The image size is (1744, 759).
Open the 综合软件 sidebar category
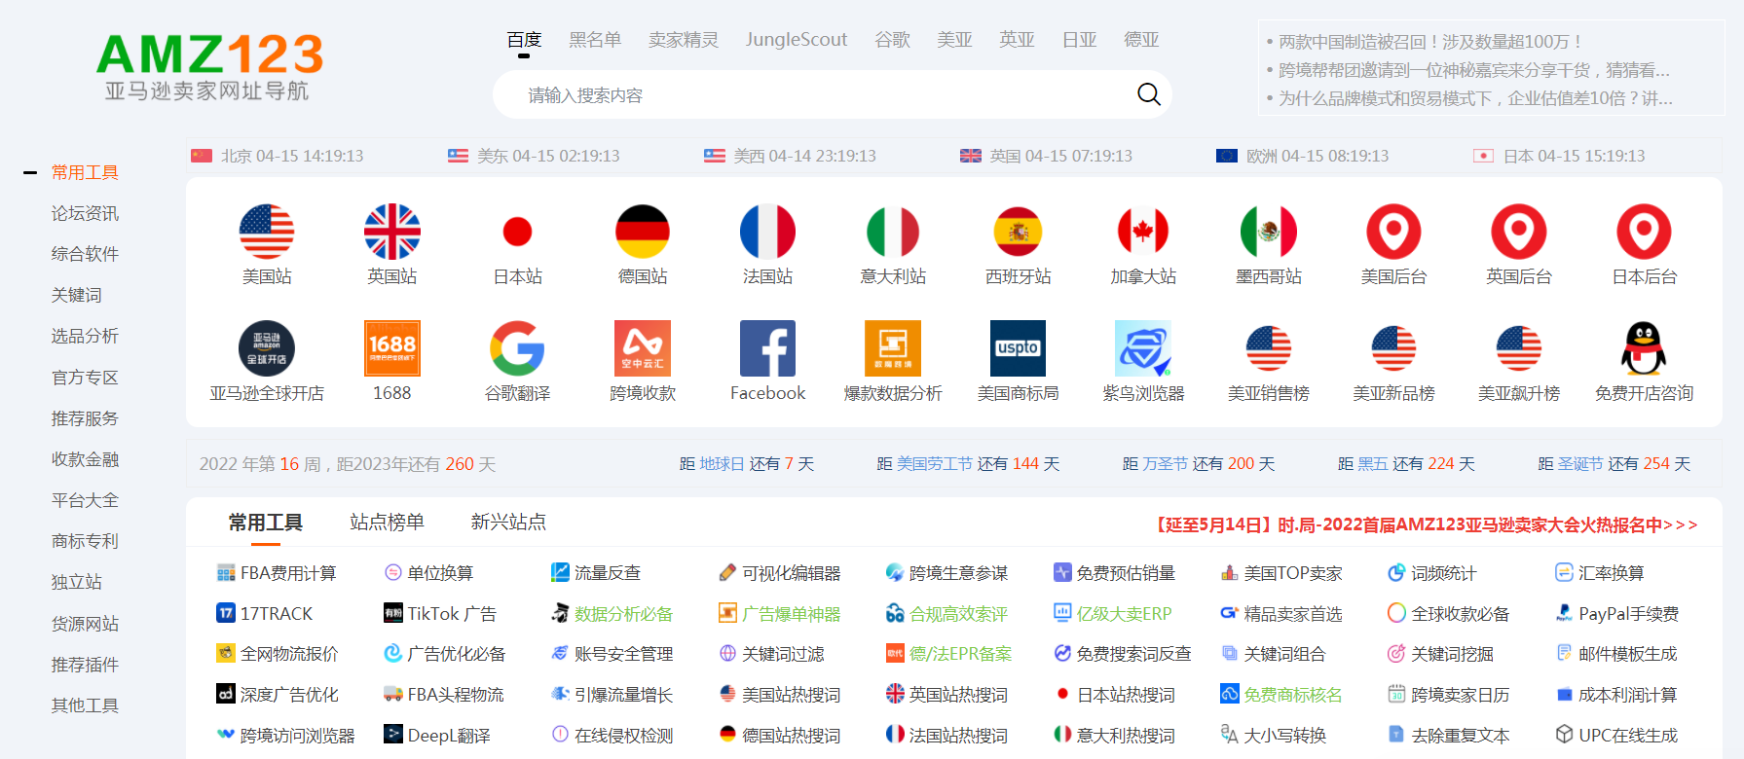coord(85,254)
